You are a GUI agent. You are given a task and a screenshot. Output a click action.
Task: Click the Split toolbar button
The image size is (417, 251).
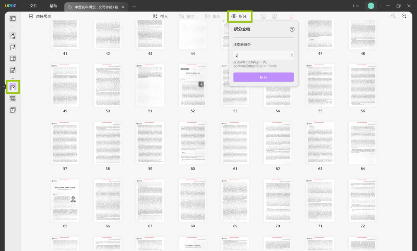pyautogui.click(x=239, y=16)
